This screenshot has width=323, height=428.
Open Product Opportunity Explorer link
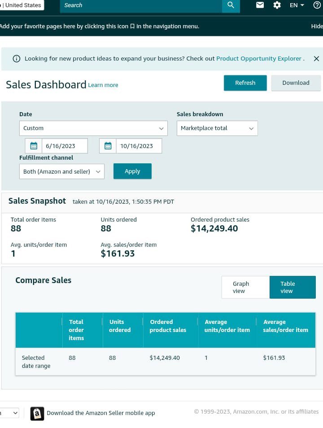tap(259, 58)
